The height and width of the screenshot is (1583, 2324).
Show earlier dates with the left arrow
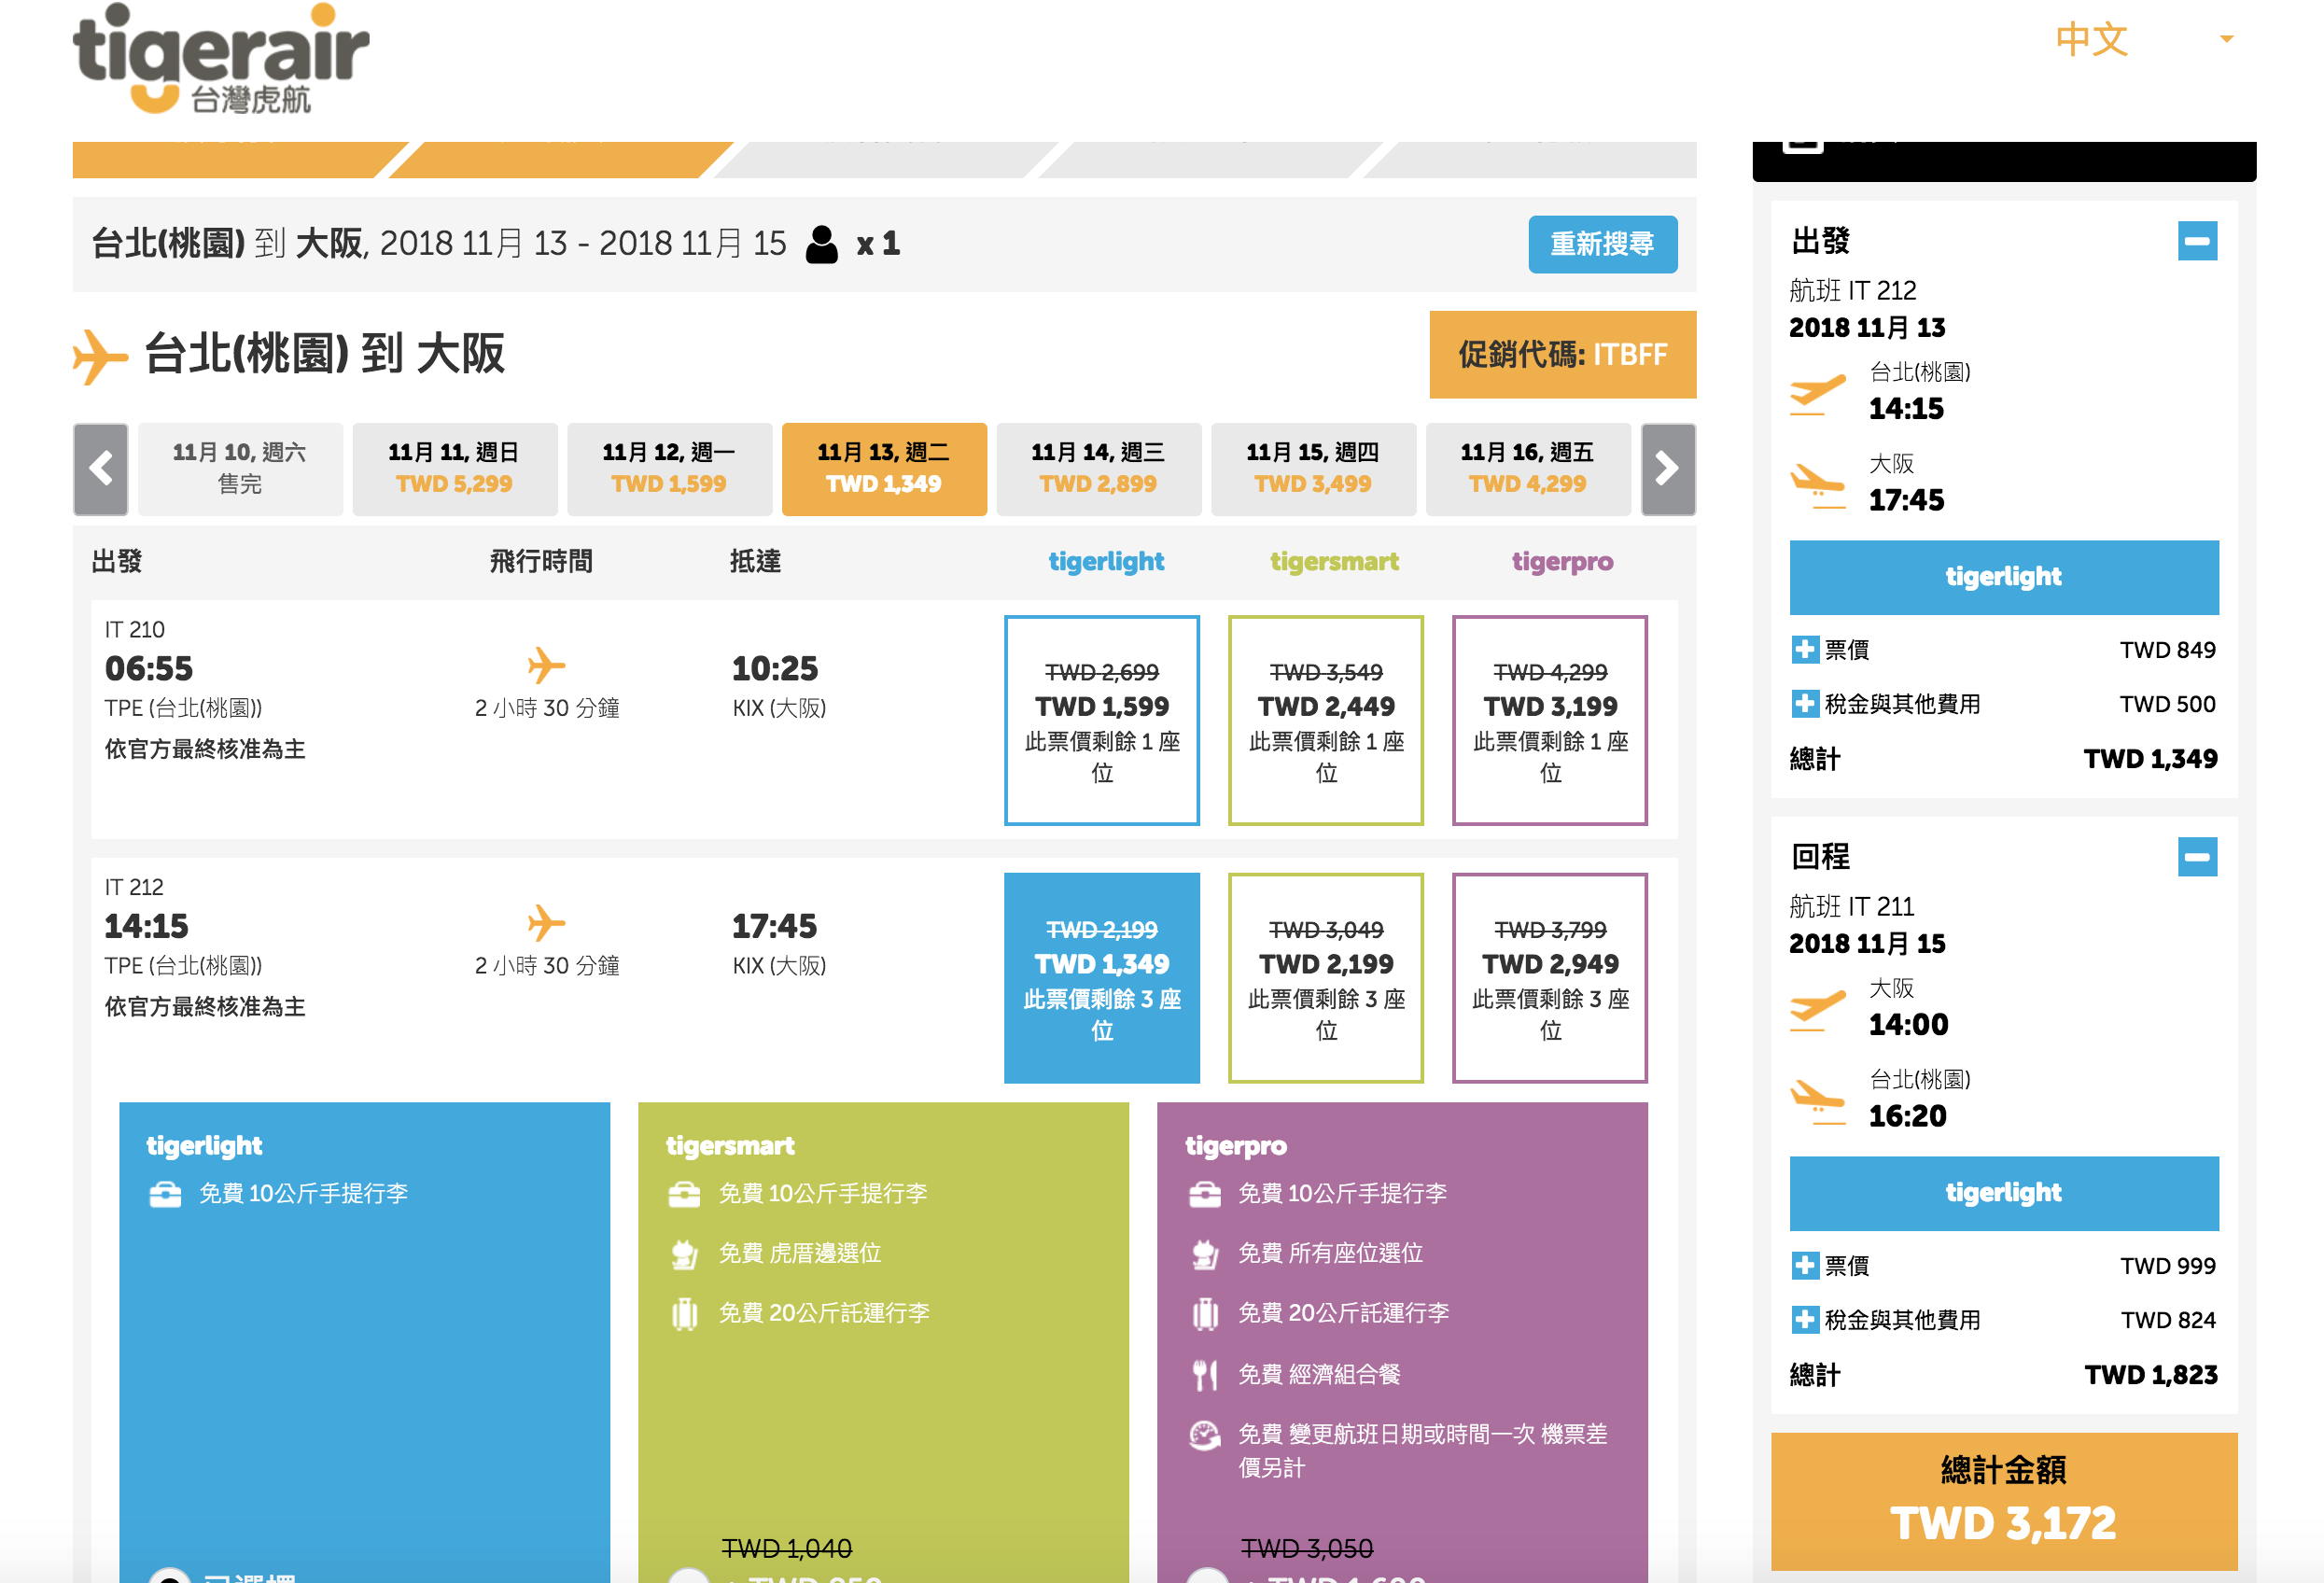(x=100, y=469)
